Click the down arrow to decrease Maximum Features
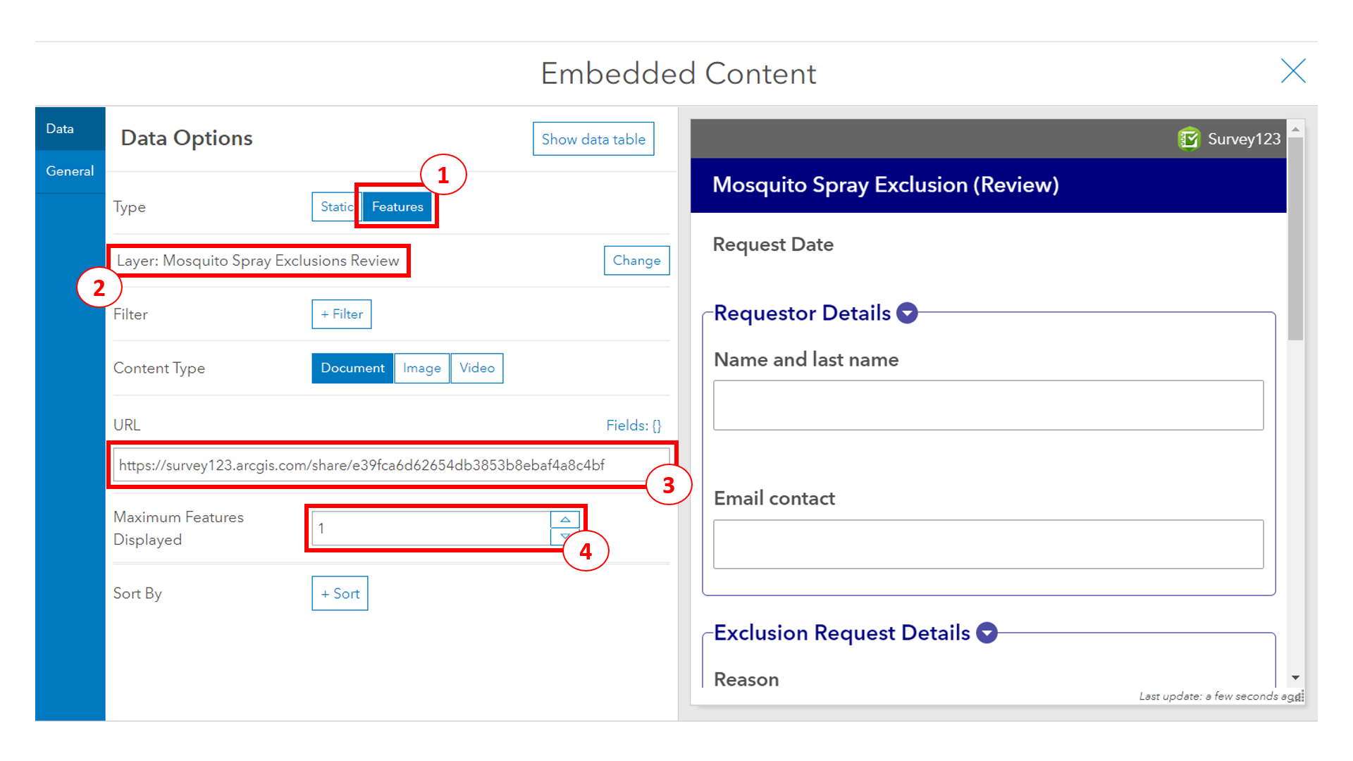1353x761 pixels. click(x=564, y=536)
